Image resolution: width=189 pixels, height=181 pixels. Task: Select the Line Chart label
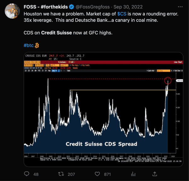178,63
